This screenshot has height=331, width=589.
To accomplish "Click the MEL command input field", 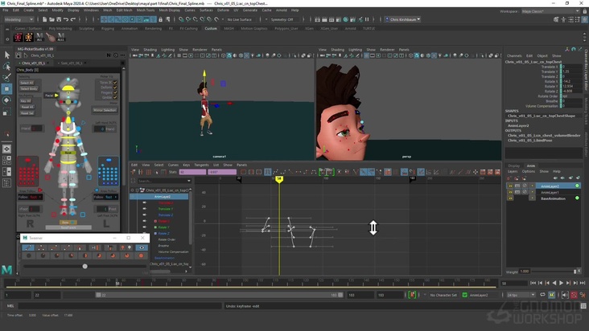I will tap(120, 306).
